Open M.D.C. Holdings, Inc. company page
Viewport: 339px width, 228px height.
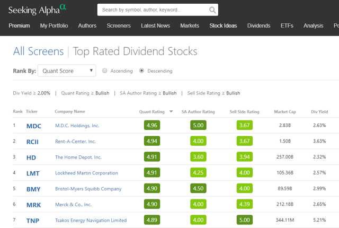point(77,126)
